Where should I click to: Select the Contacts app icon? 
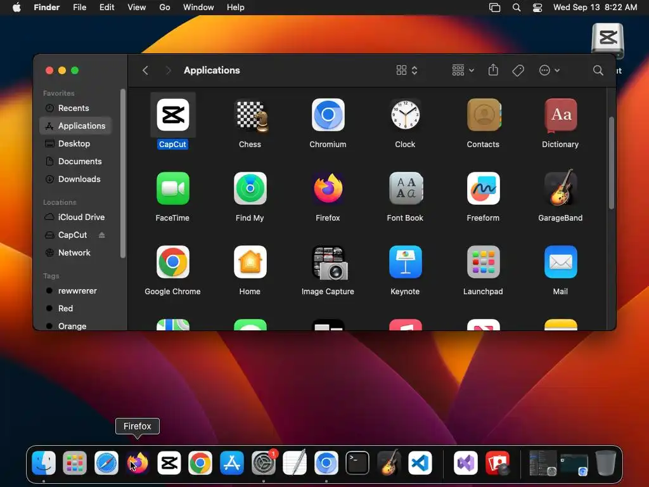[484, 115]
